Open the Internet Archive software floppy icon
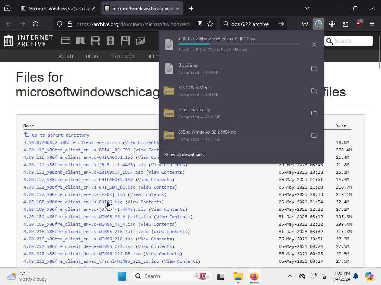This screenshot has height=285, width=381. tap(125, 41)
